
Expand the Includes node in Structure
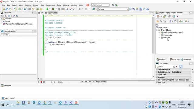1,19
